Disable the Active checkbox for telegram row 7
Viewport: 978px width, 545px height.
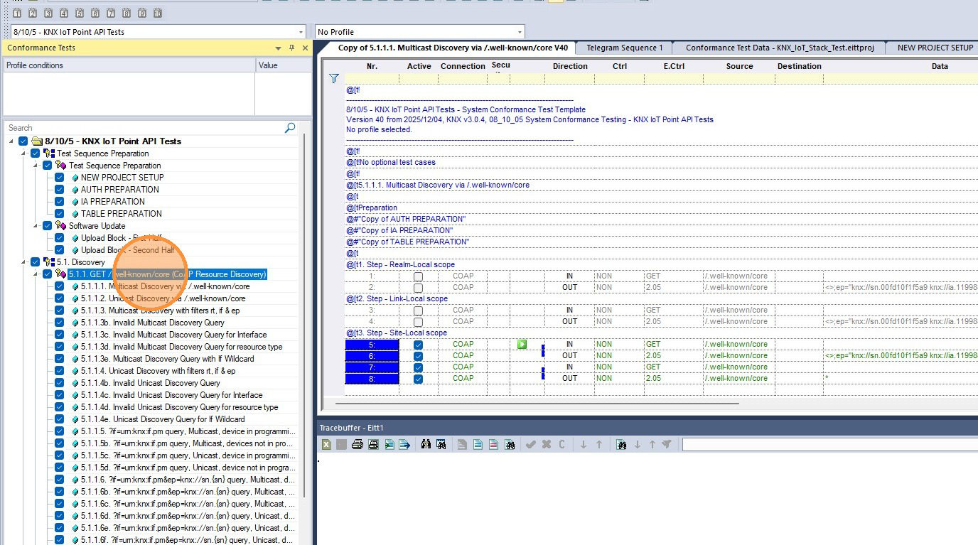pos(418,367)
